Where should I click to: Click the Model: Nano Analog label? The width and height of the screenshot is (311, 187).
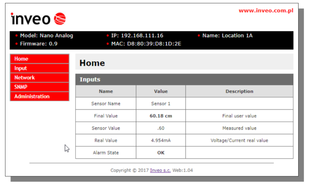click(46, 36)
